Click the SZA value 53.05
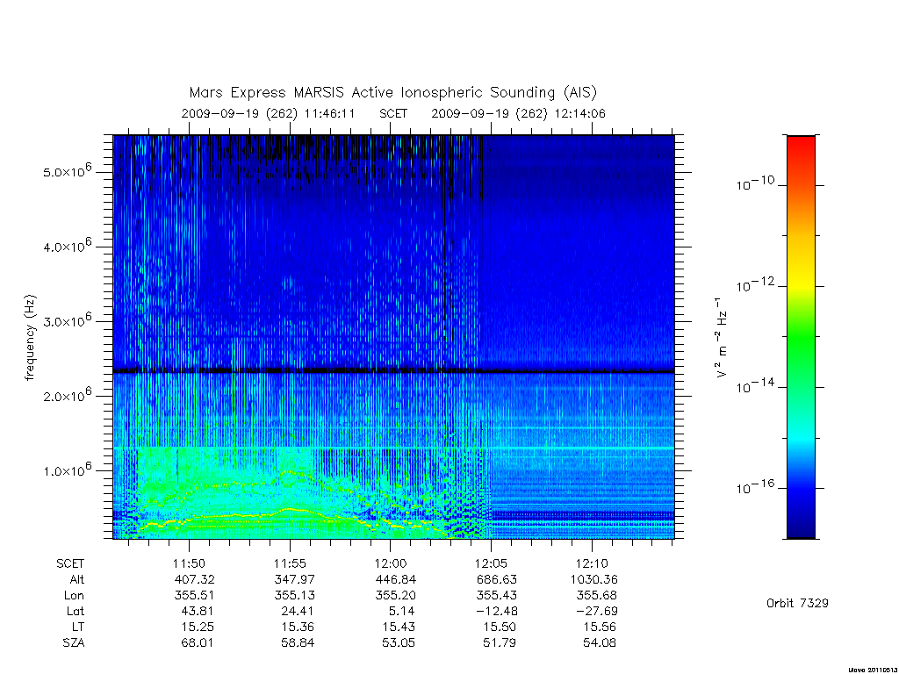Screen dimensions: 899x674 [399, 643]
